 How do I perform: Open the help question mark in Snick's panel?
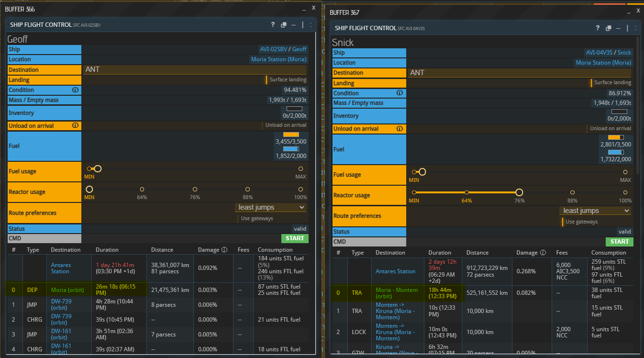click(598, 28)
